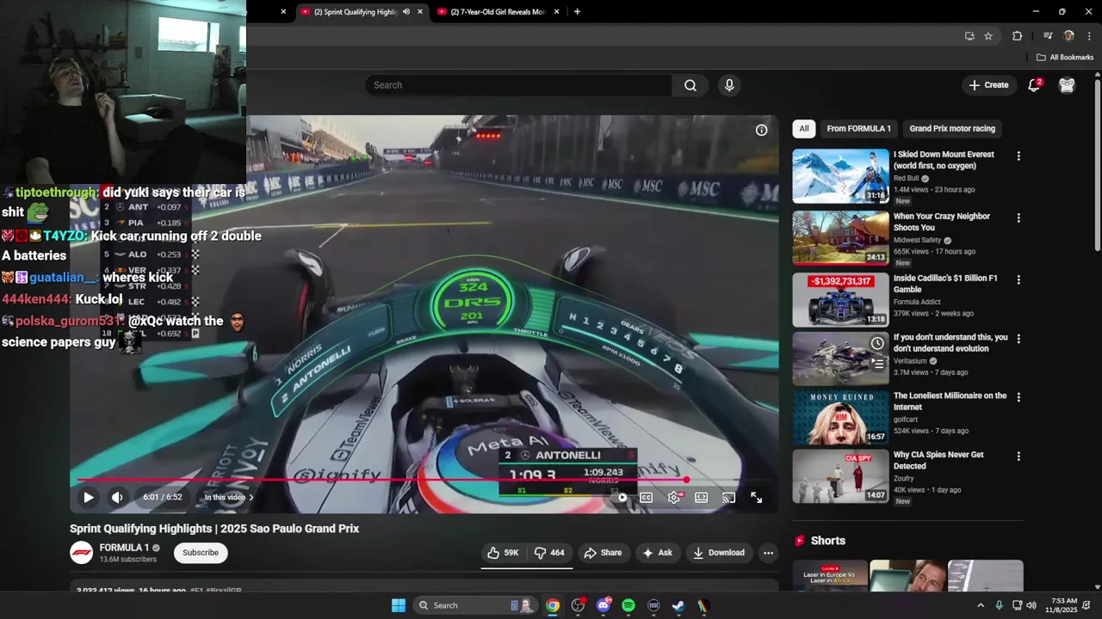Dislike the video (464)
The height and width of the screenshot is (619, 1102).
(x=549, y=553)
